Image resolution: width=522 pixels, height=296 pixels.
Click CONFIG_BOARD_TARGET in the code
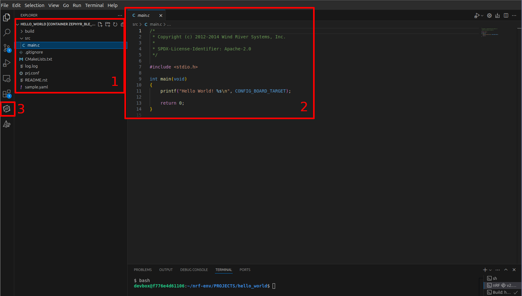pyautogui.click(x=261, y=91)
